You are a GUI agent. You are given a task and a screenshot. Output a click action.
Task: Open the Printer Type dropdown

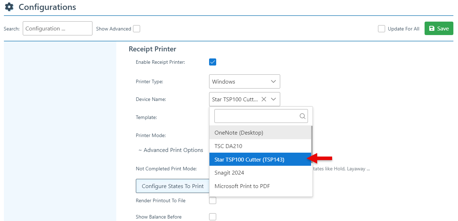click(x=244, y=81)
